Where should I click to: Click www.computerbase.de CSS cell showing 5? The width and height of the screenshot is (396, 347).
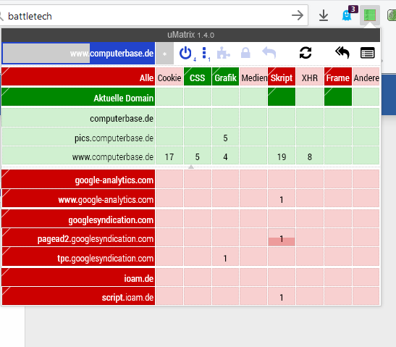click(197, 156)
